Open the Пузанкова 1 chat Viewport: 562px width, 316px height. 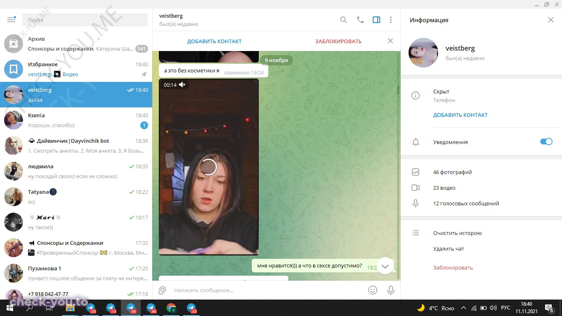click(76, 273)
